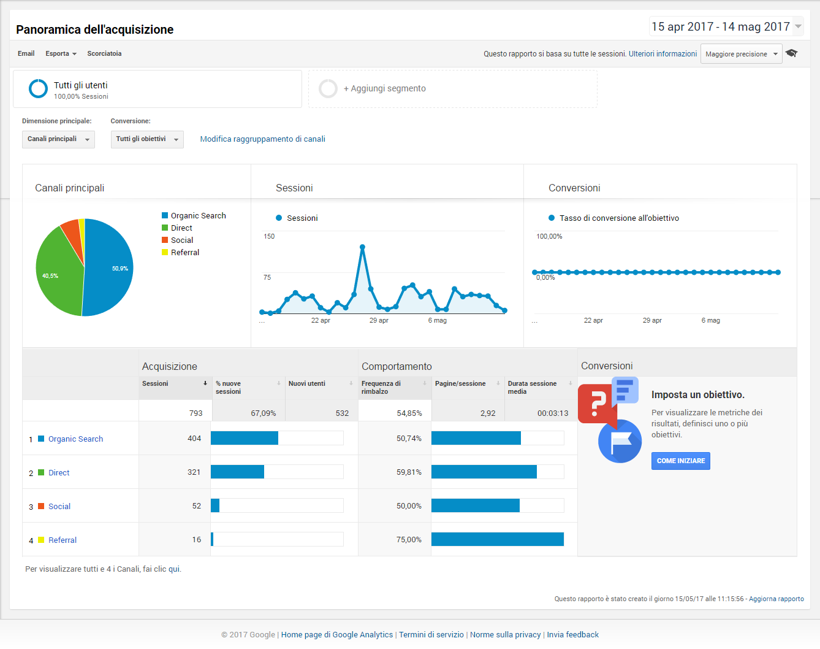Screen dimensions: 820x649
Task: Open the date range picker
Action: (726, 26)
